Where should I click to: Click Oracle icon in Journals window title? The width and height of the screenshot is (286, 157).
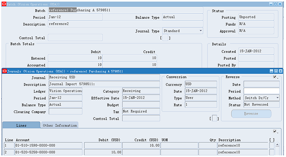pos(4,71)
